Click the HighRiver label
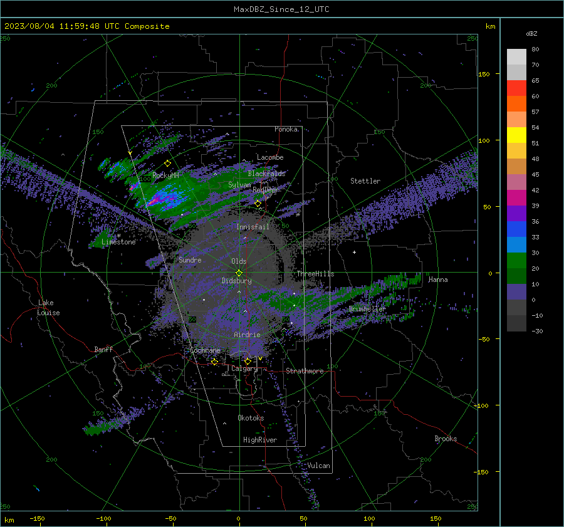Image resolution: width=564 pixels, height=527 pixels. [x=260, y=440]
